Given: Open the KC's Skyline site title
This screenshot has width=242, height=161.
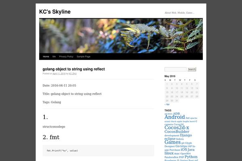Looking at the screenshot, I should [x=55, y=12].
